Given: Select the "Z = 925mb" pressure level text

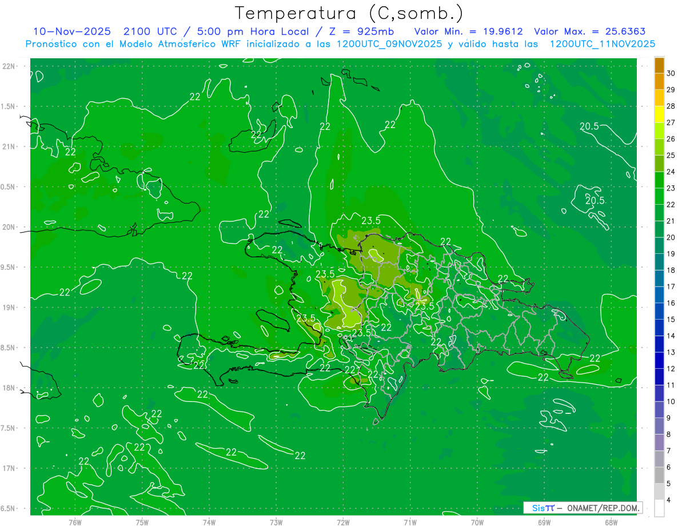Looking at the screenshot, I should 360,32.
